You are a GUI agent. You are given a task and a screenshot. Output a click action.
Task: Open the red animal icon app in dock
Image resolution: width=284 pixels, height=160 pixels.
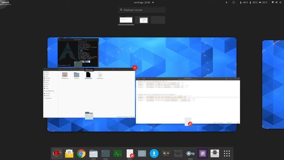(x=57, y=153)
